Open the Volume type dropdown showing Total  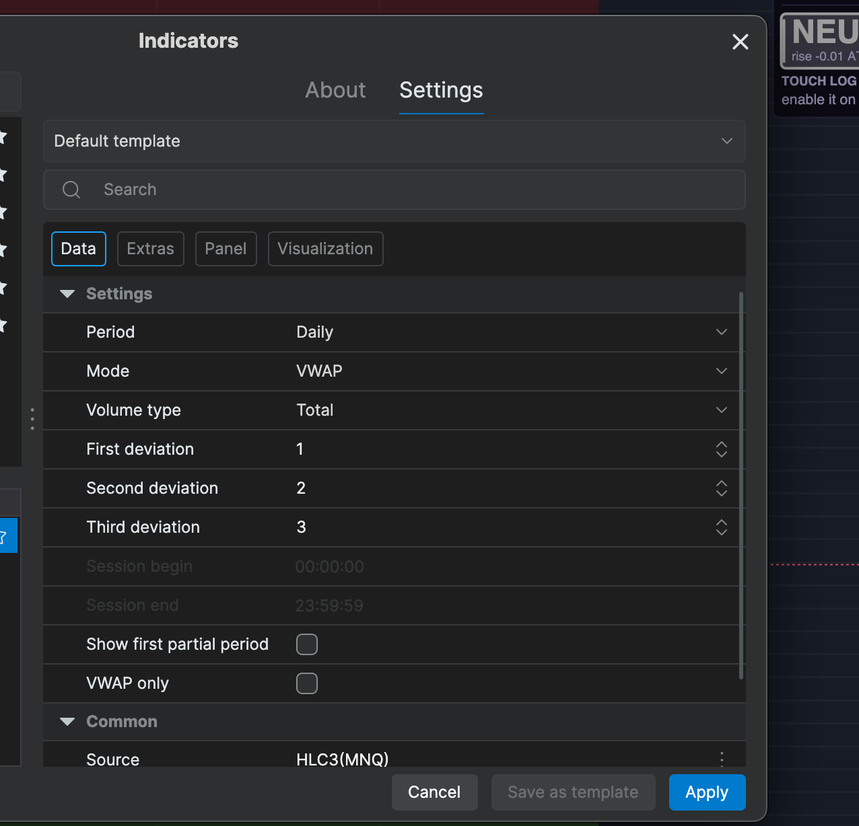[512, 410]
